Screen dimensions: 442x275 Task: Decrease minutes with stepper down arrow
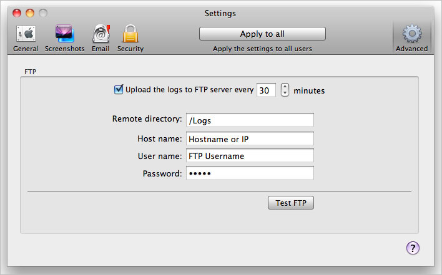pos(285,93)
